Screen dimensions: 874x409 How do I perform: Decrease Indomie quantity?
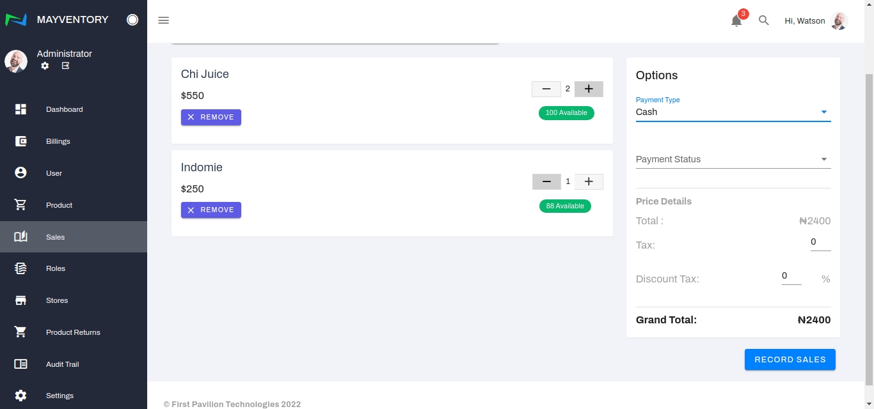tap(546, 181)
